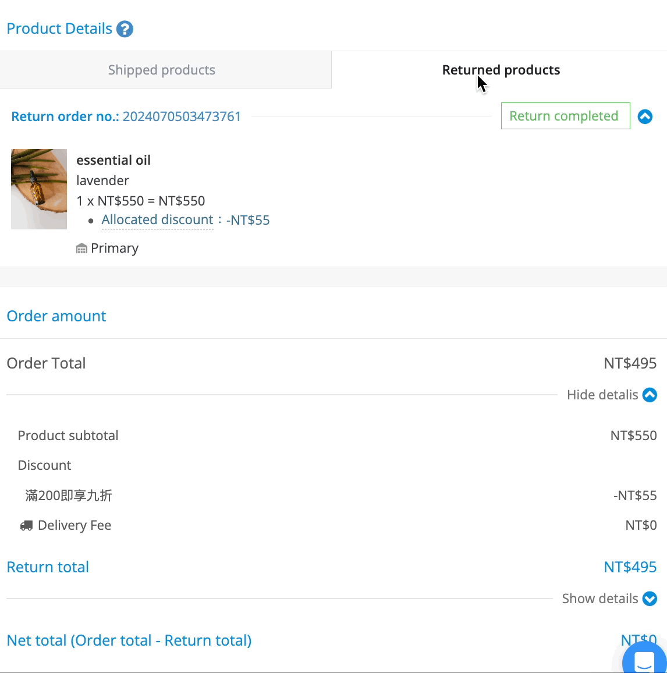Image resolution: width=667 pixels, height=673 pixels.
Task: Click the Net total heading text
Action: (x=129, y=640)
